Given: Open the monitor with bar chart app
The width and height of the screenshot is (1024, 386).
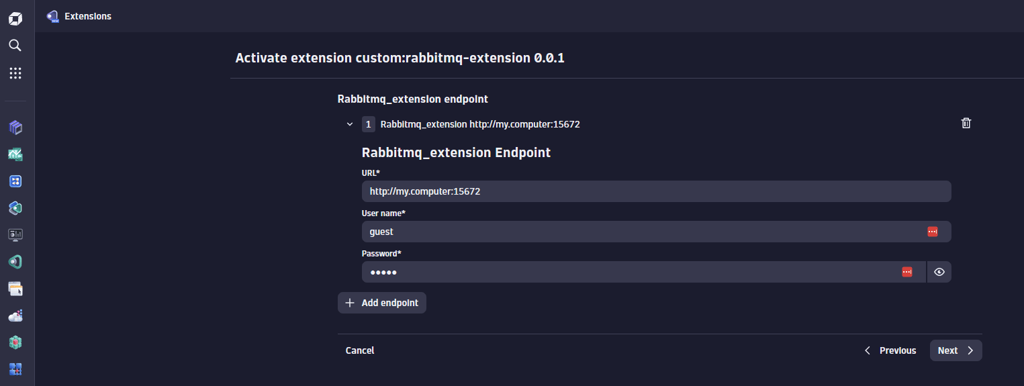Looking at the screenshot, I should coord(15,235).
